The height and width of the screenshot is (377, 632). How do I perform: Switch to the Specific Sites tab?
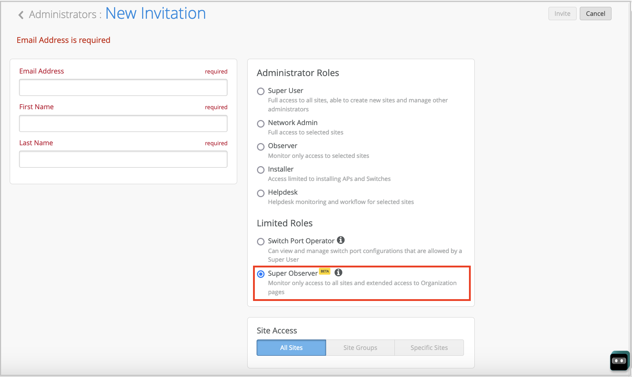pyautogui.click(x=429, y=347)
